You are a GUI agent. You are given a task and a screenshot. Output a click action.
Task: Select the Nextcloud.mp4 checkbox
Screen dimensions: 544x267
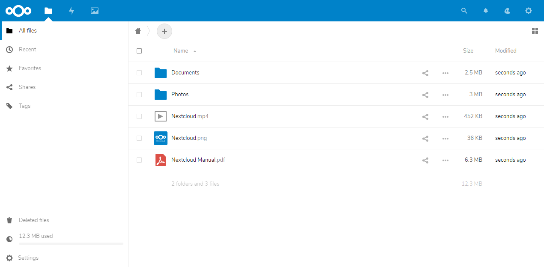[x=139, y=116]
